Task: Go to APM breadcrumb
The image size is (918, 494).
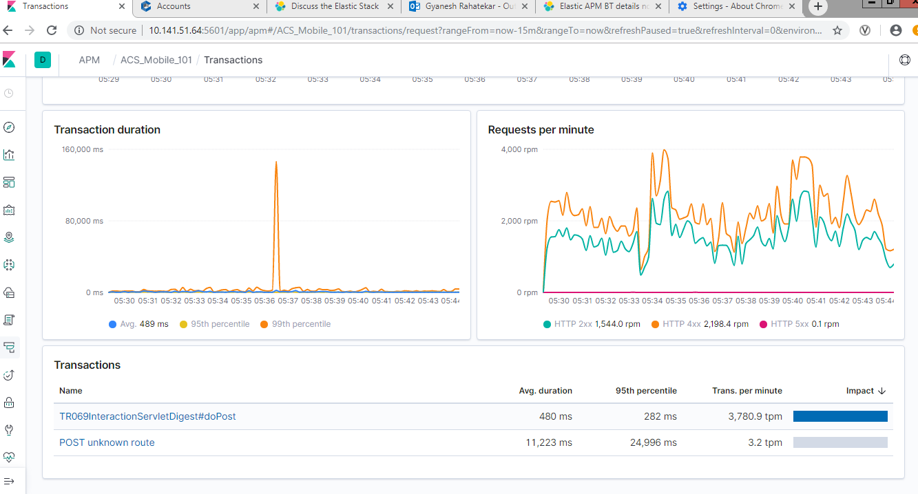Action: click(x=89, y=60)
